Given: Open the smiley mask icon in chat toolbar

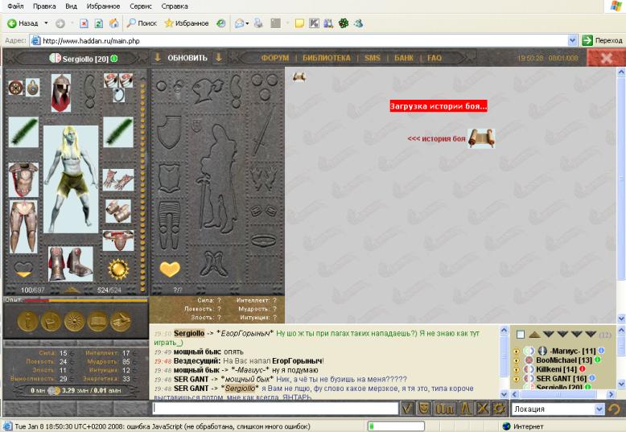Looking at the screenshot, I should pyautogui.click(x=426, y=409).
